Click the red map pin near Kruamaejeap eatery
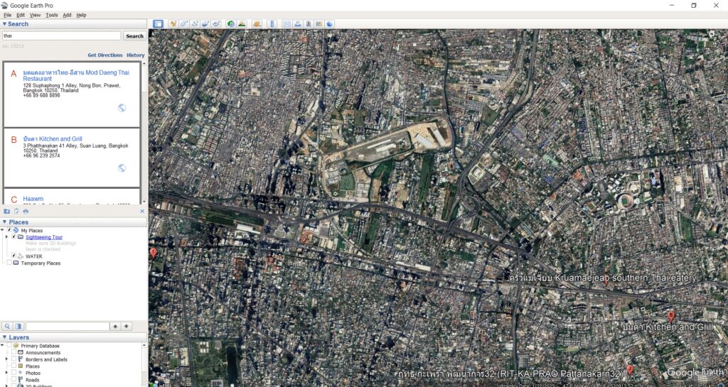Image resolution: width=728 pixels, height=387 pixels. point(606,282)
